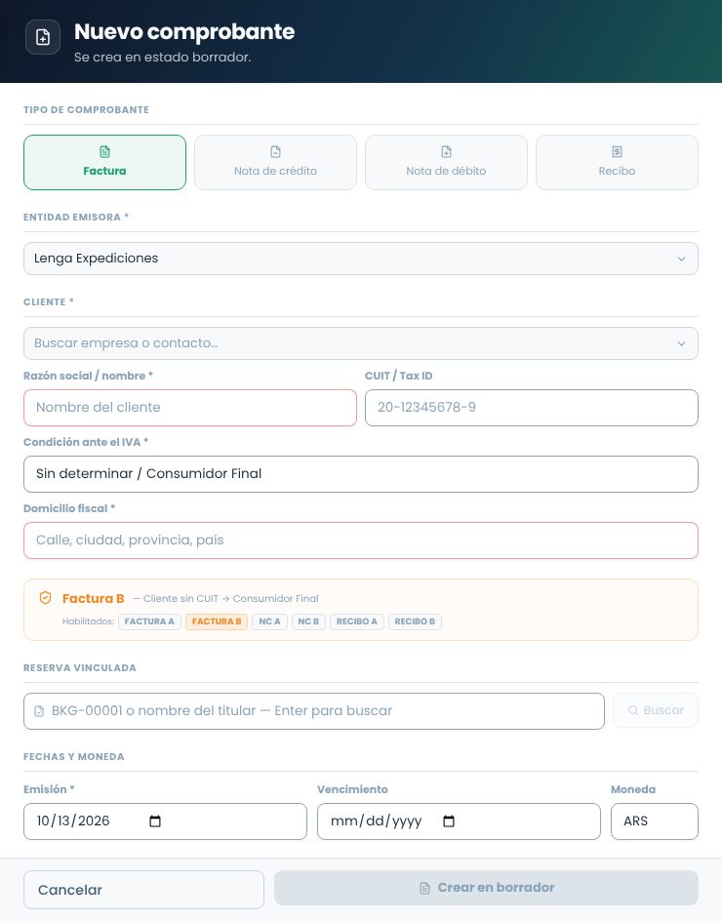Click the Fechas y moneda section label
Viewport: 722px width, 921px height.
74,756
